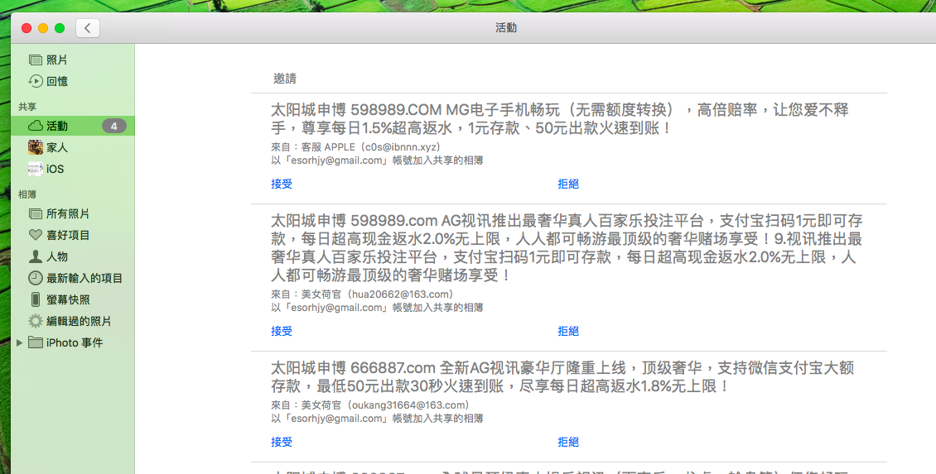
Task: Decline invitation from hua20662@163.com
Action: (568, 331)
